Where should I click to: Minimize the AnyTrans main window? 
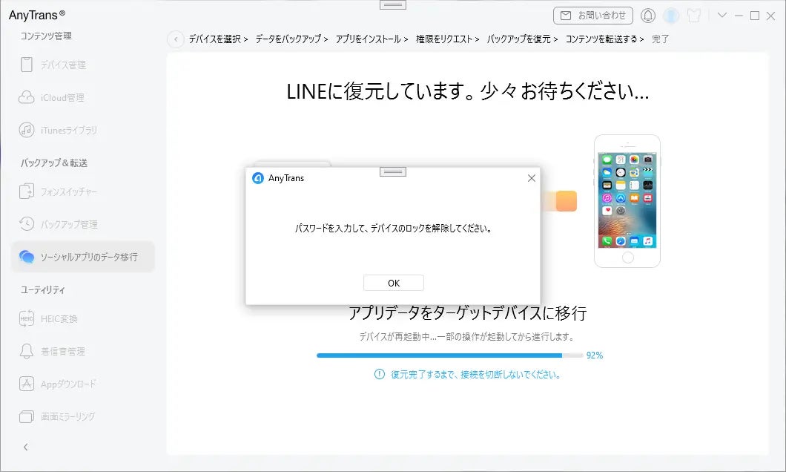click(x=739, y=16)
